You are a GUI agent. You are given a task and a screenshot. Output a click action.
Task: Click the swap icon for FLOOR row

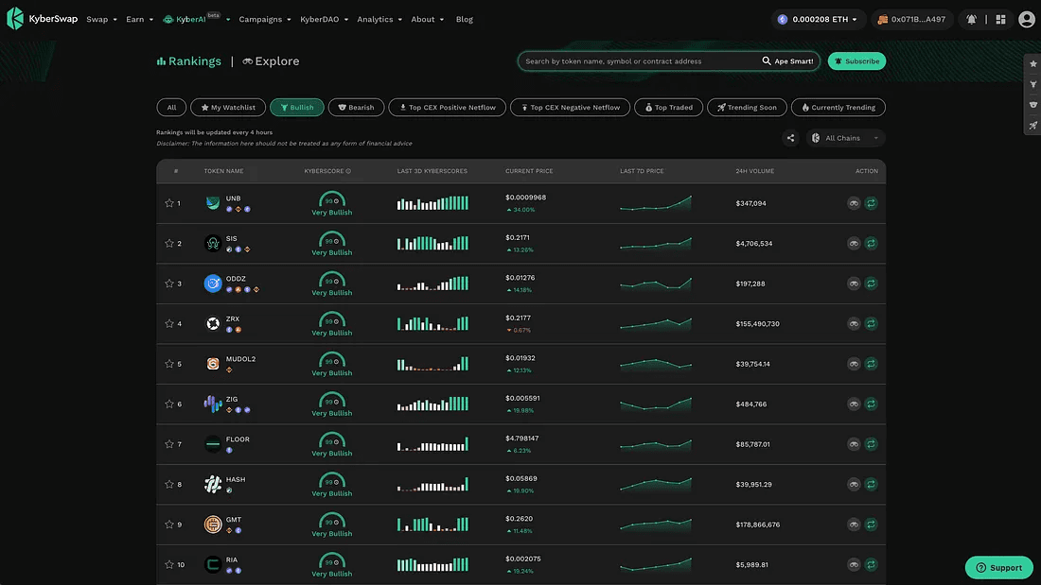coord(871,444)
